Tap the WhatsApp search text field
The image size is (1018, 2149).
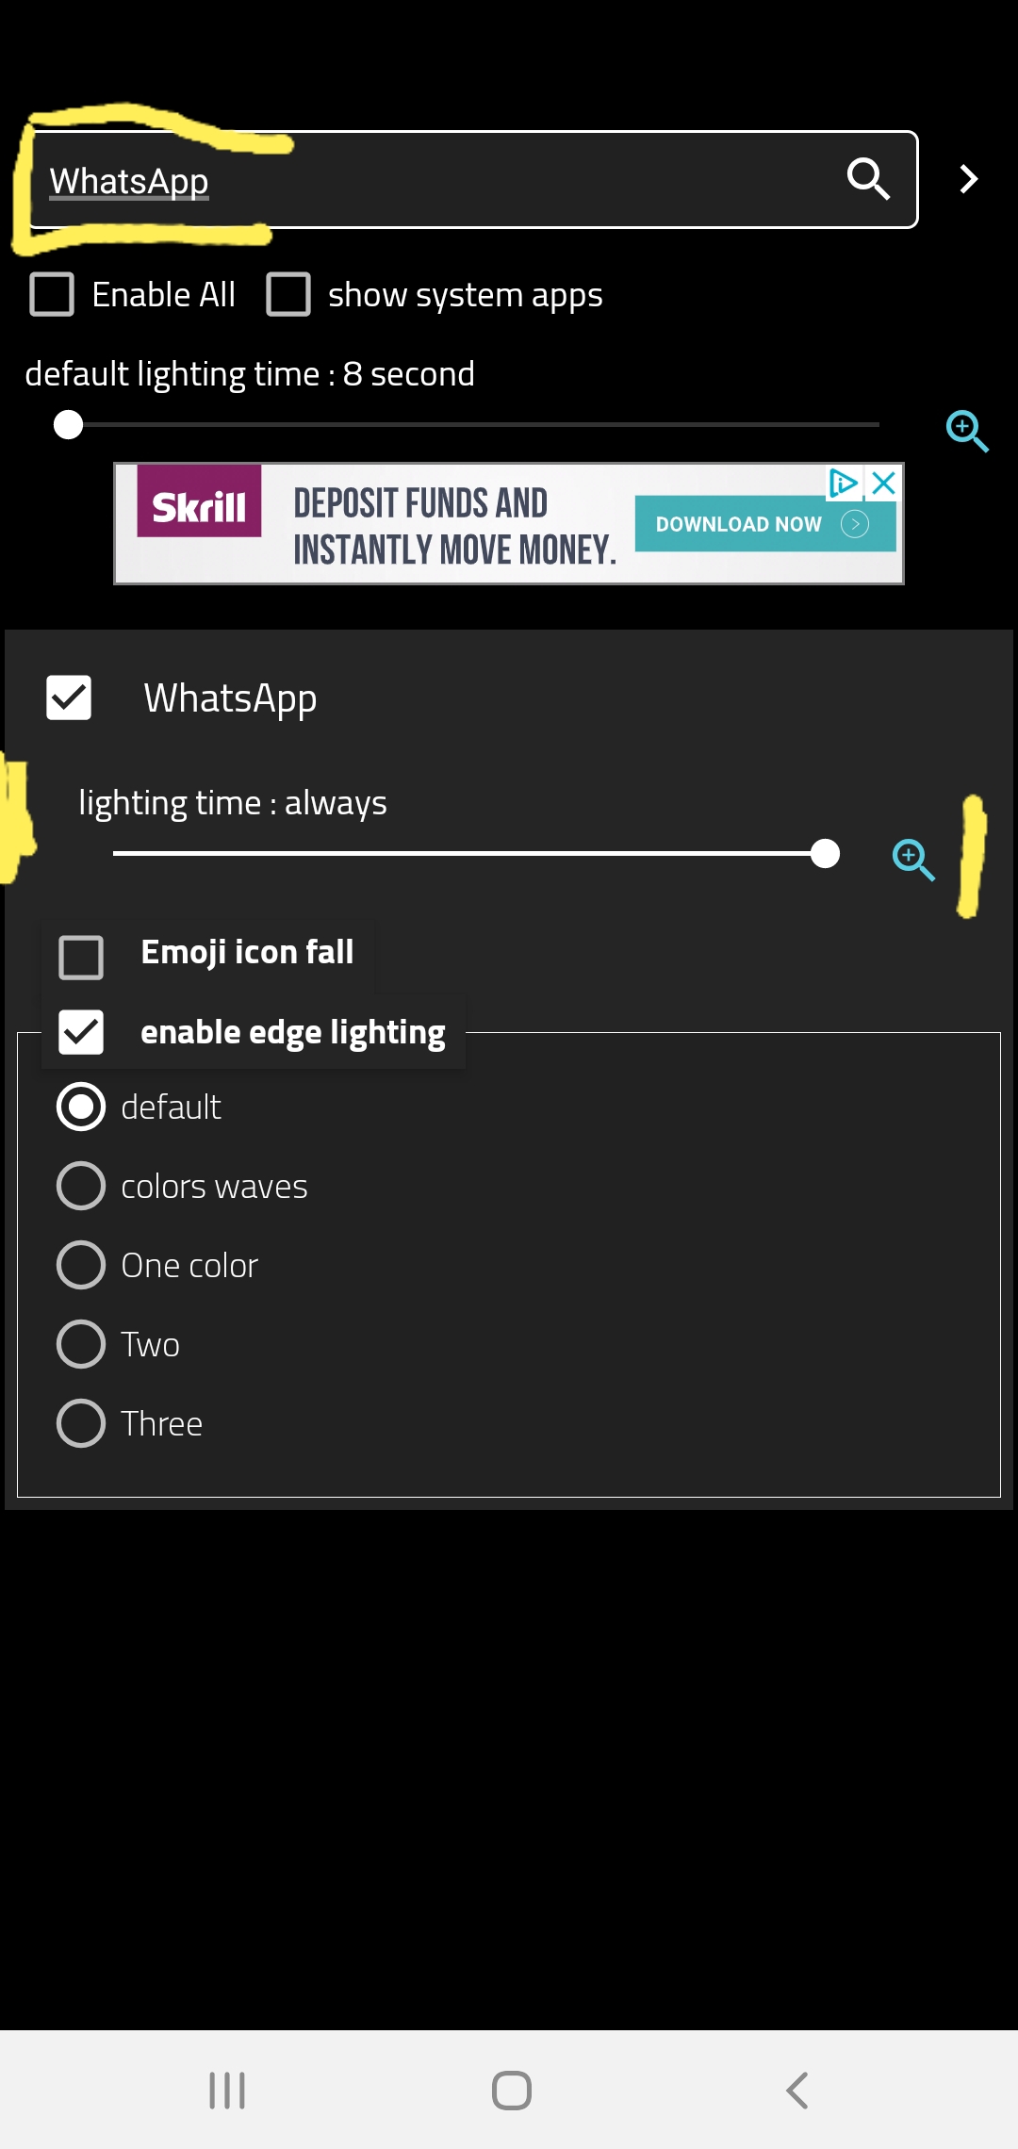tap(424, 180)
